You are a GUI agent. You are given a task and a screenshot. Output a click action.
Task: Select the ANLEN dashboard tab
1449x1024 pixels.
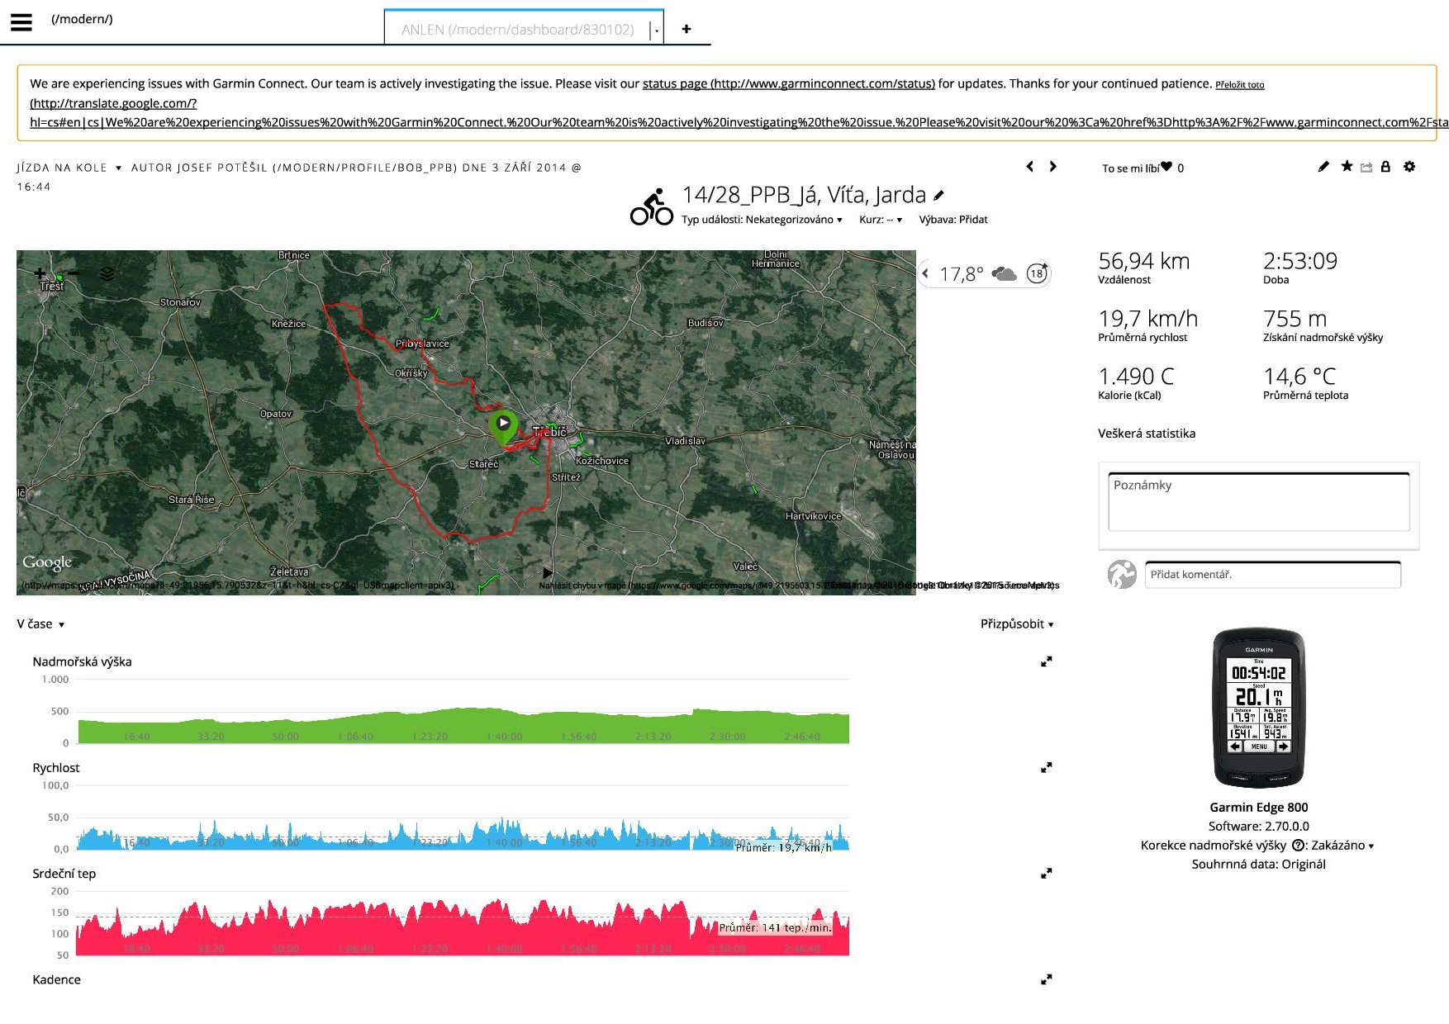point(518,30)
